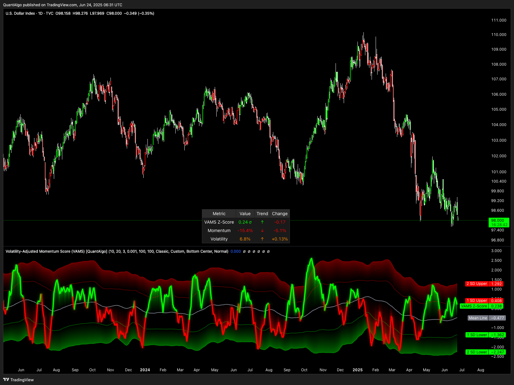Click the blue 0.000 indicator value
Viewport: 514px width, 385px height.
(236, 251)
